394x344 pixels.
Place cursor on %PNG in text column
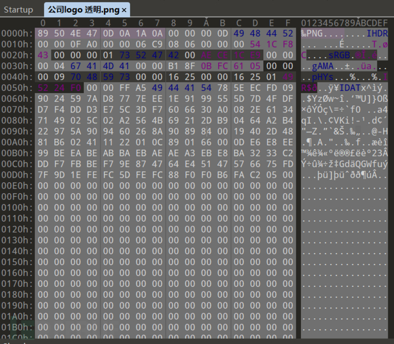coord(311,33)
